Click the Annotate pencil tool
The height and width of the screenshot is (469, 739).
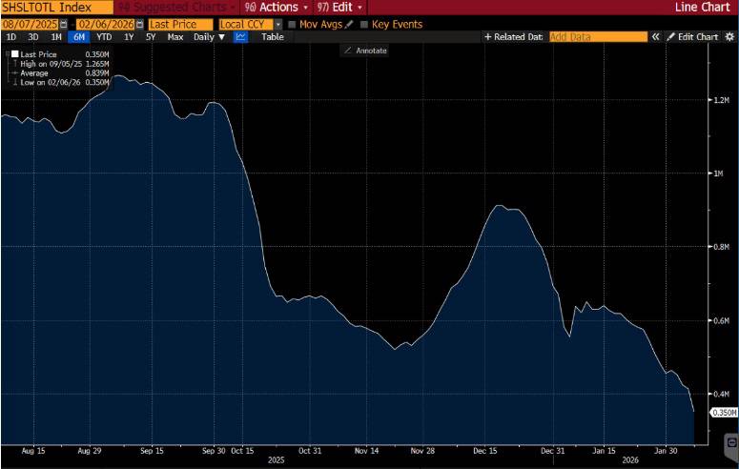pos(365,51)
